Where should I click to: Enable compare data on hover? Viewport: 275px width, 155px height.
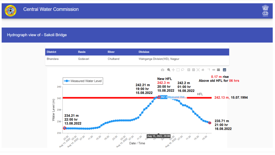pos(218,70)
